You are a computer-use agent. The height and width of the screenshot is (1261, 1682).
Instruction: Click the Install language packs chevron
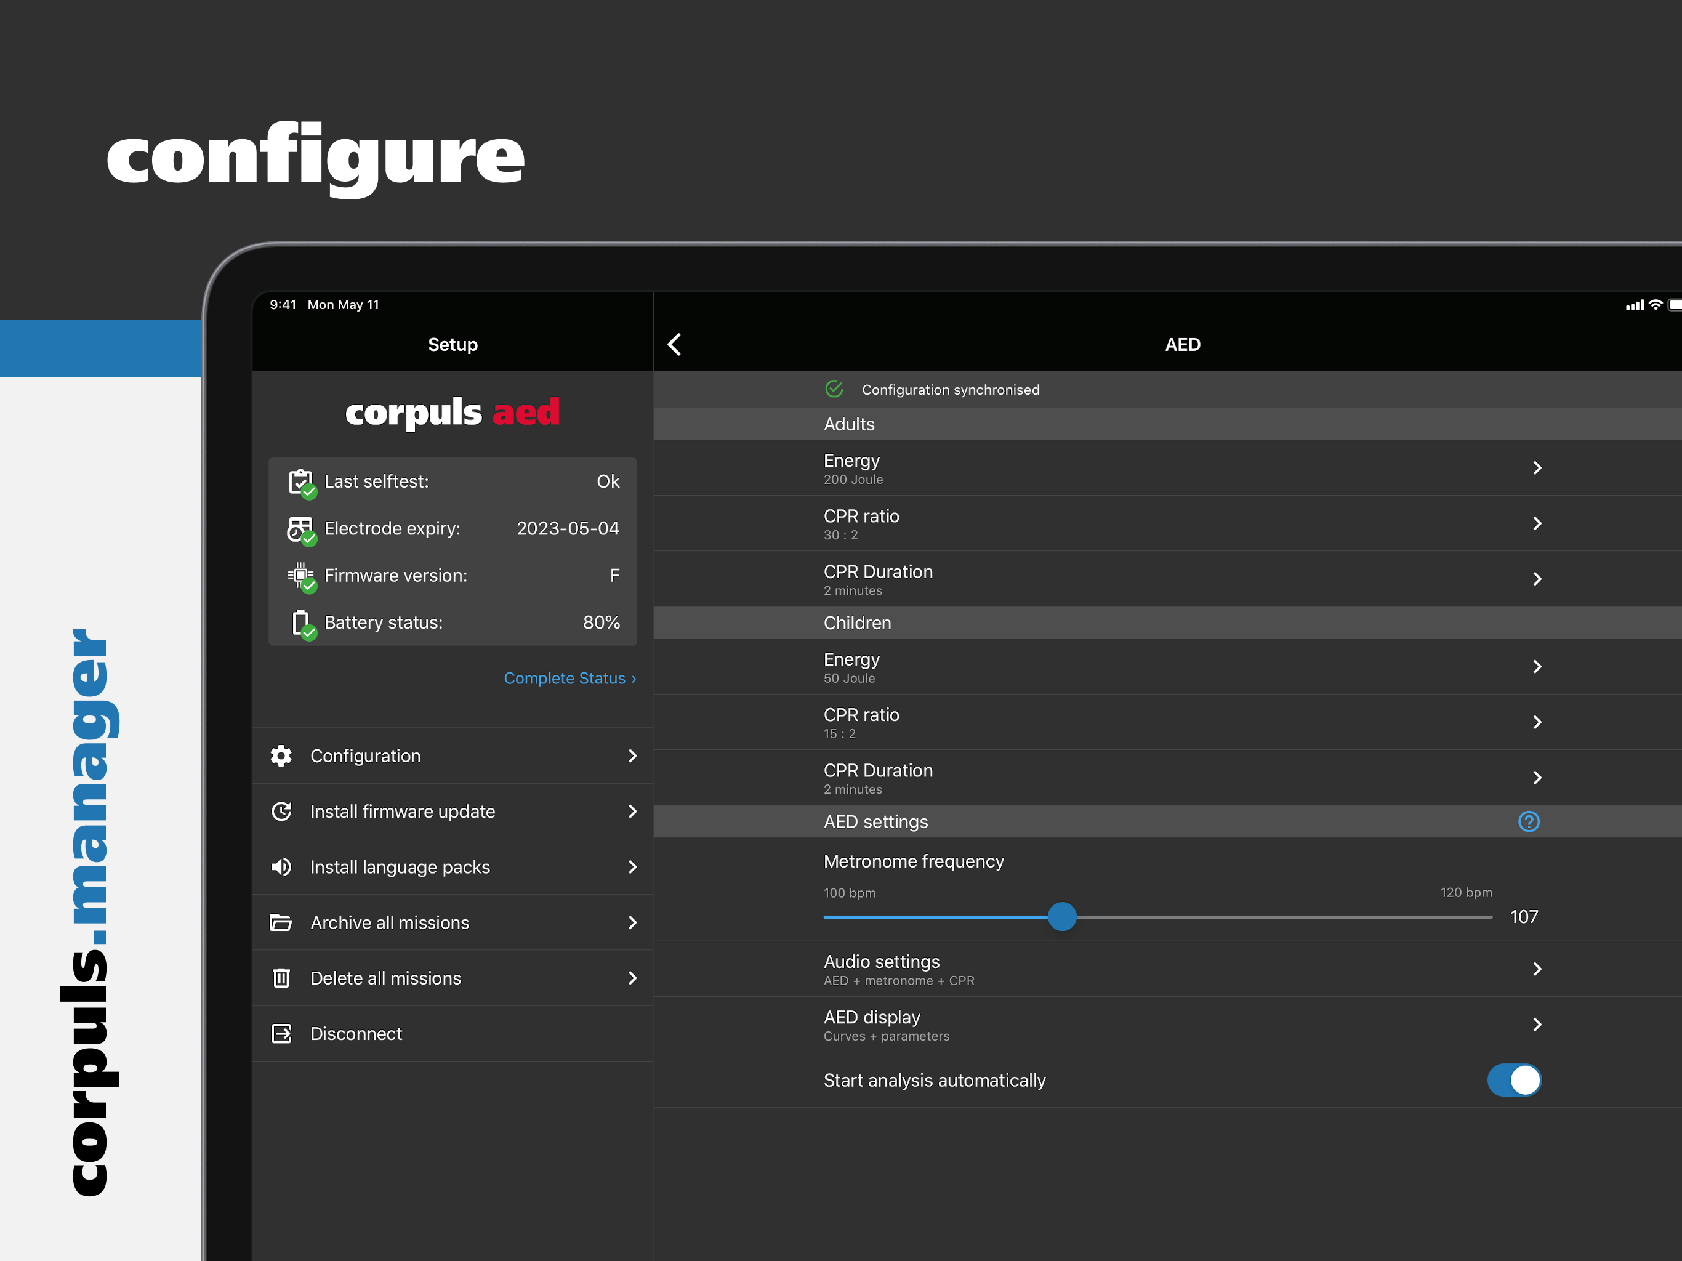click(x=633, y=867)
